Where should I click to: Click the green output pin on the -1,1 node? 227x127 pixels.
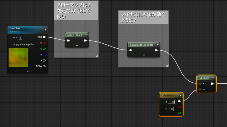[x=179, y=113]
